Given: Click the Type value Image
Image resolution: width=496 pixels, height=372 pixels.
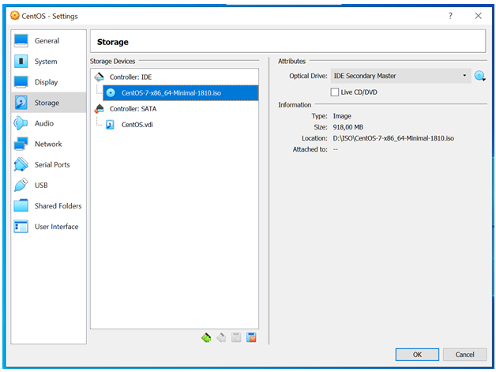Looking at the screenshot, I should point(342,116).
